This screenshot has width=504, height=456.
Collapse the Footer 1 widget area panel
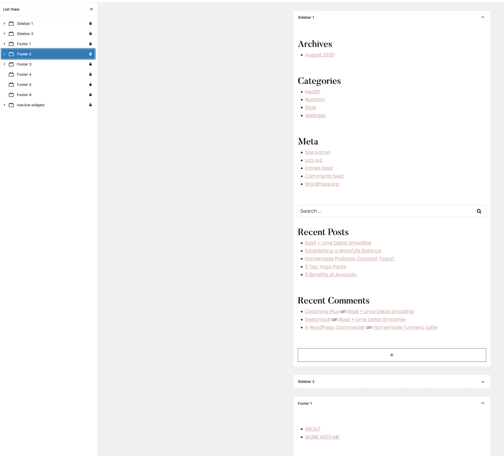(x=482, y=403)
